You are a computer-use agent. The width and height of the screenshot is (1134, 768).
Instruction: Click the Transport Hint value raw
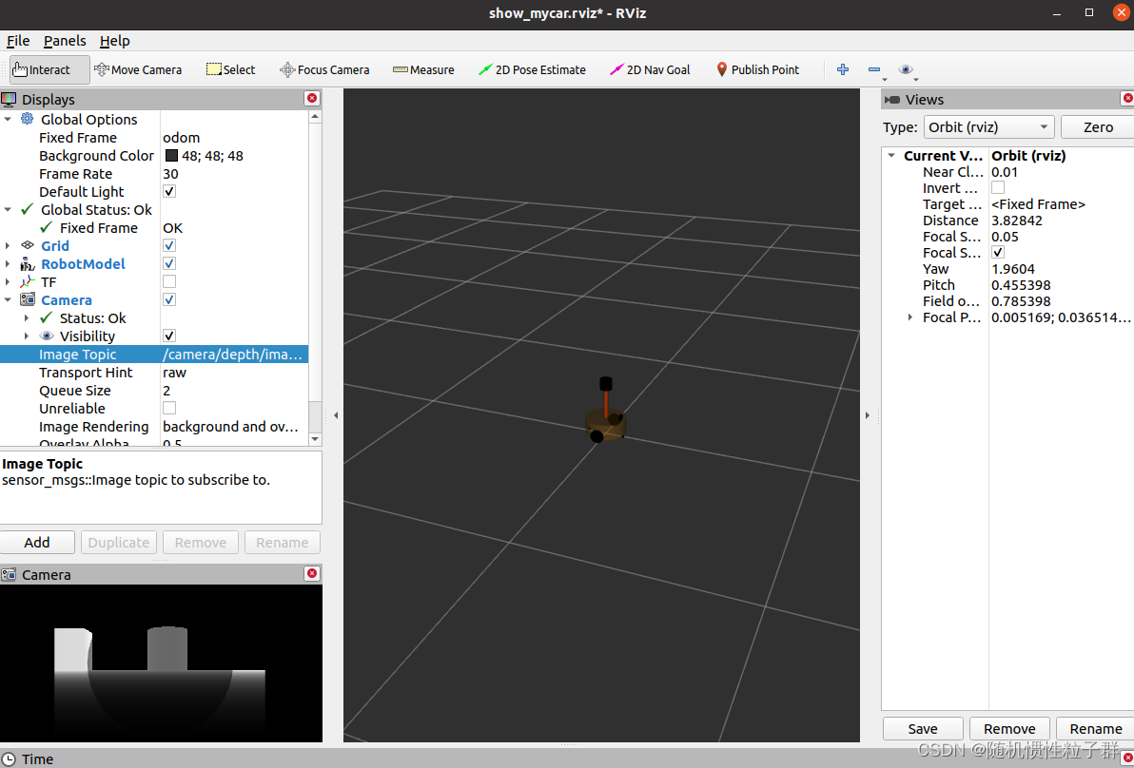[x=174, y=372]
